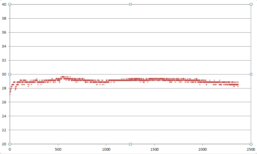
Task: Click the y-axis label 20
Action: click(x=4, y=144)
